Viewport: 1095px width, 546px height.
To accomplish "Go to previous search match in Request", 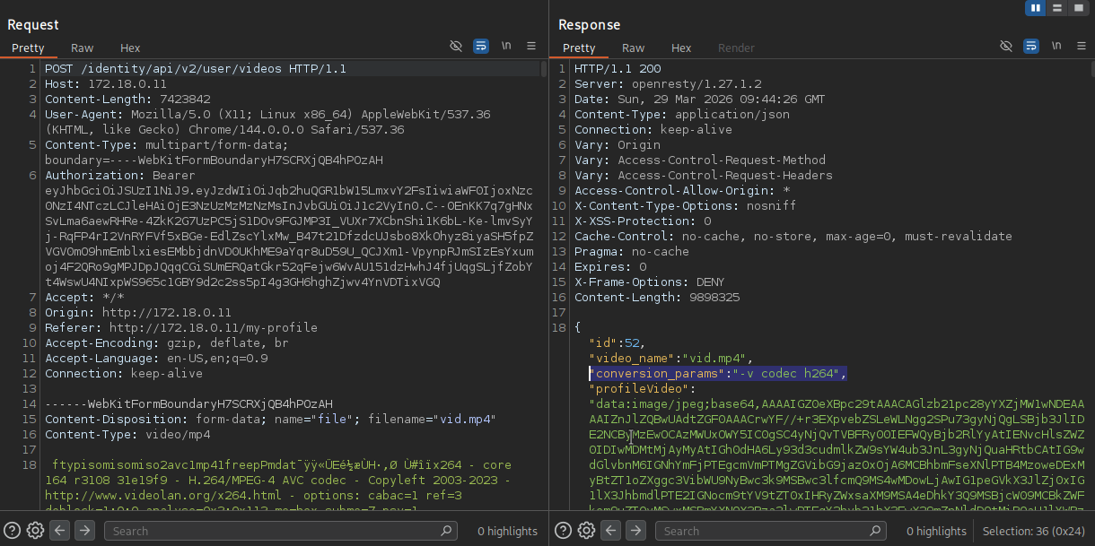I will [60, 530].
